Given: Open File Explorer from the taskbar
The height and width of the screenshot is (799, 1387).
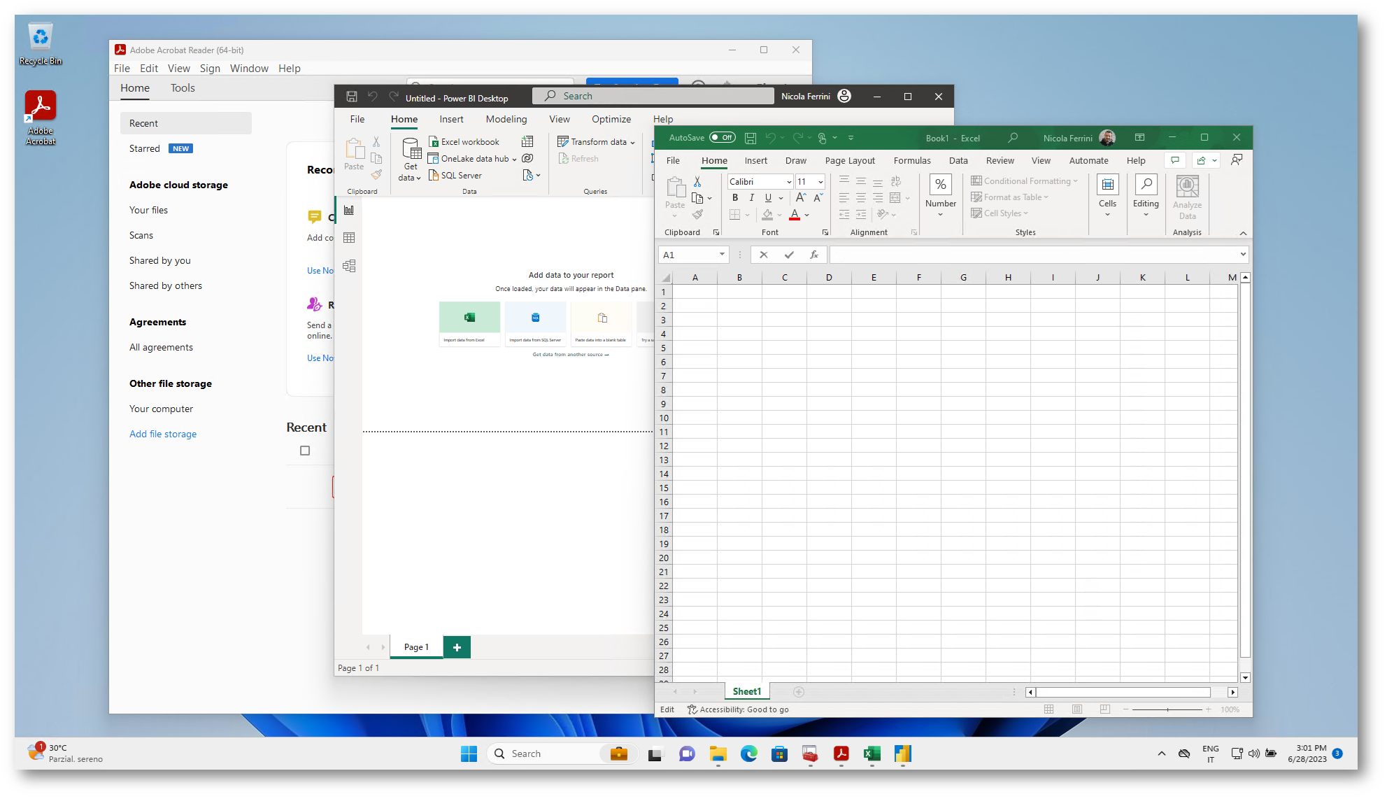Looking at the screenshot, I should (718, 754).
